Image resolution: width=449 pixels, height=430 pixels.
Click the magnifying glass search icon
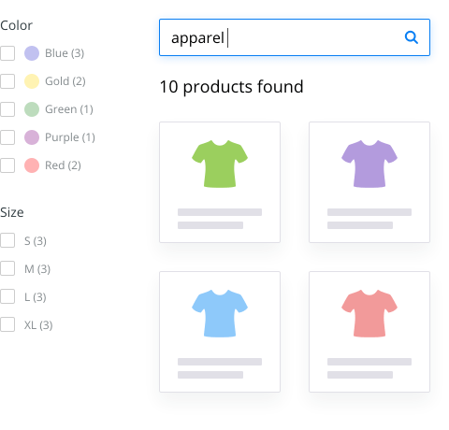(x=412, y=37)
